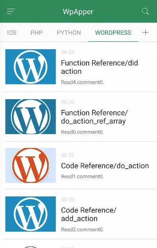Open Function Reference/do_action_ref_array article

click(94, 117)
